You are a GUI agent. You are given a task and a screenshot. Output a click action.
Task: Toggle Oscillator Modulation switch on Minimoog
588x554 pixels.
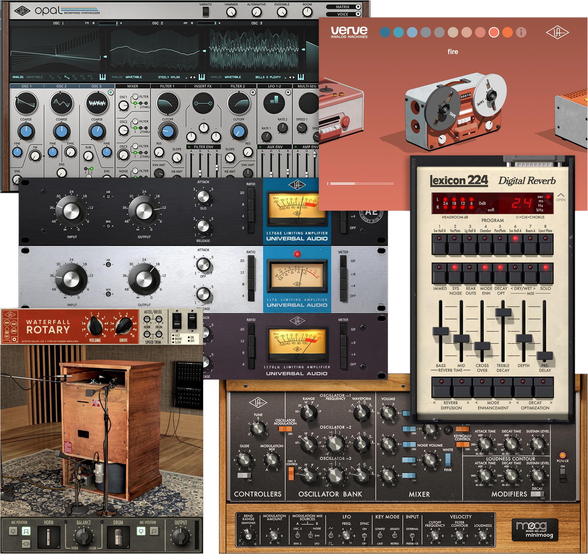285,429
